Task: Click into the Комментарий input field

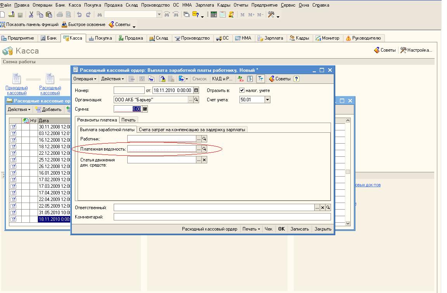Action: (222, 217)
